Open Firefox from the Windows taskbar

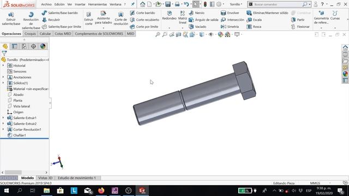101,191
